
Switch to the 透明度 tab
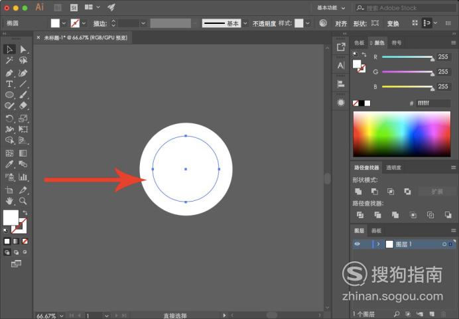(x=393, y=168)
